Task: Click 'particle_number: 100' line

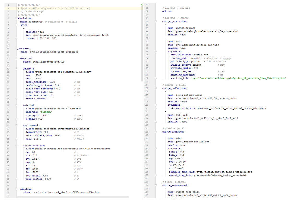Action: pos(184,68)
